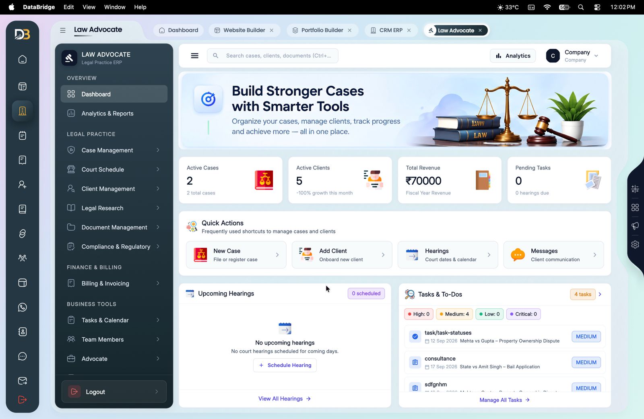Open the WhatsApp icon in left rail
The height and width of the screenshot is (419, 644).
pos(23,307)
